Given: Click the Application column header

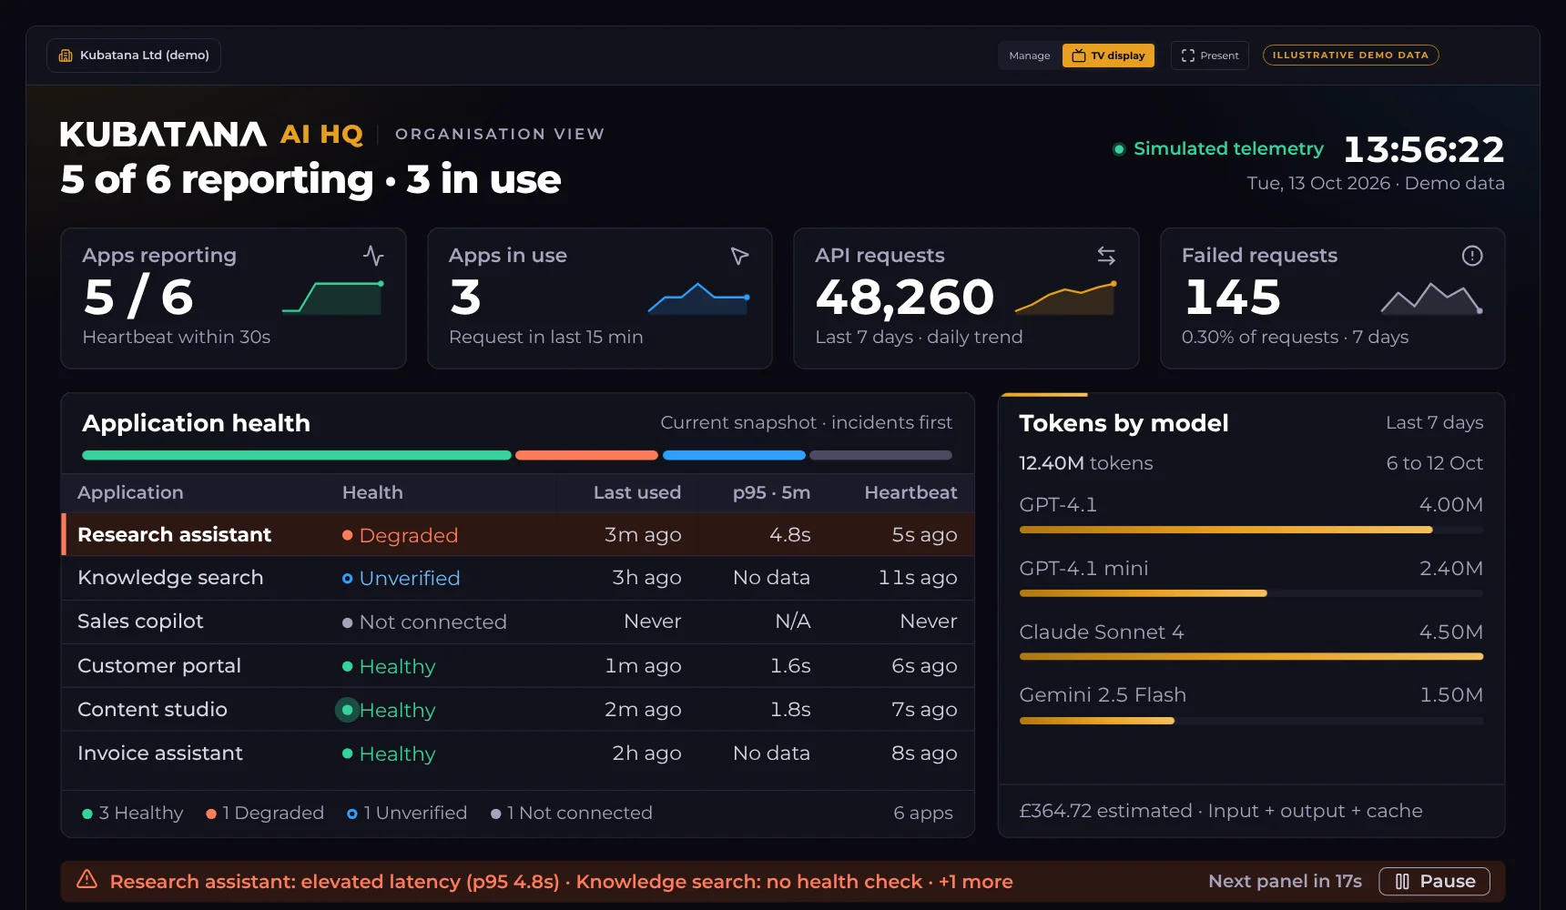Looking at the screenshot, I should click(130, 492).
